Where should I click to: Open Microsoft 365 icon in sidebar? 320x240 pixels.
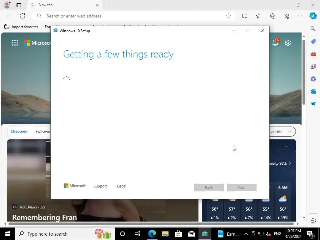pyautogui.click(x=313, y=79)
